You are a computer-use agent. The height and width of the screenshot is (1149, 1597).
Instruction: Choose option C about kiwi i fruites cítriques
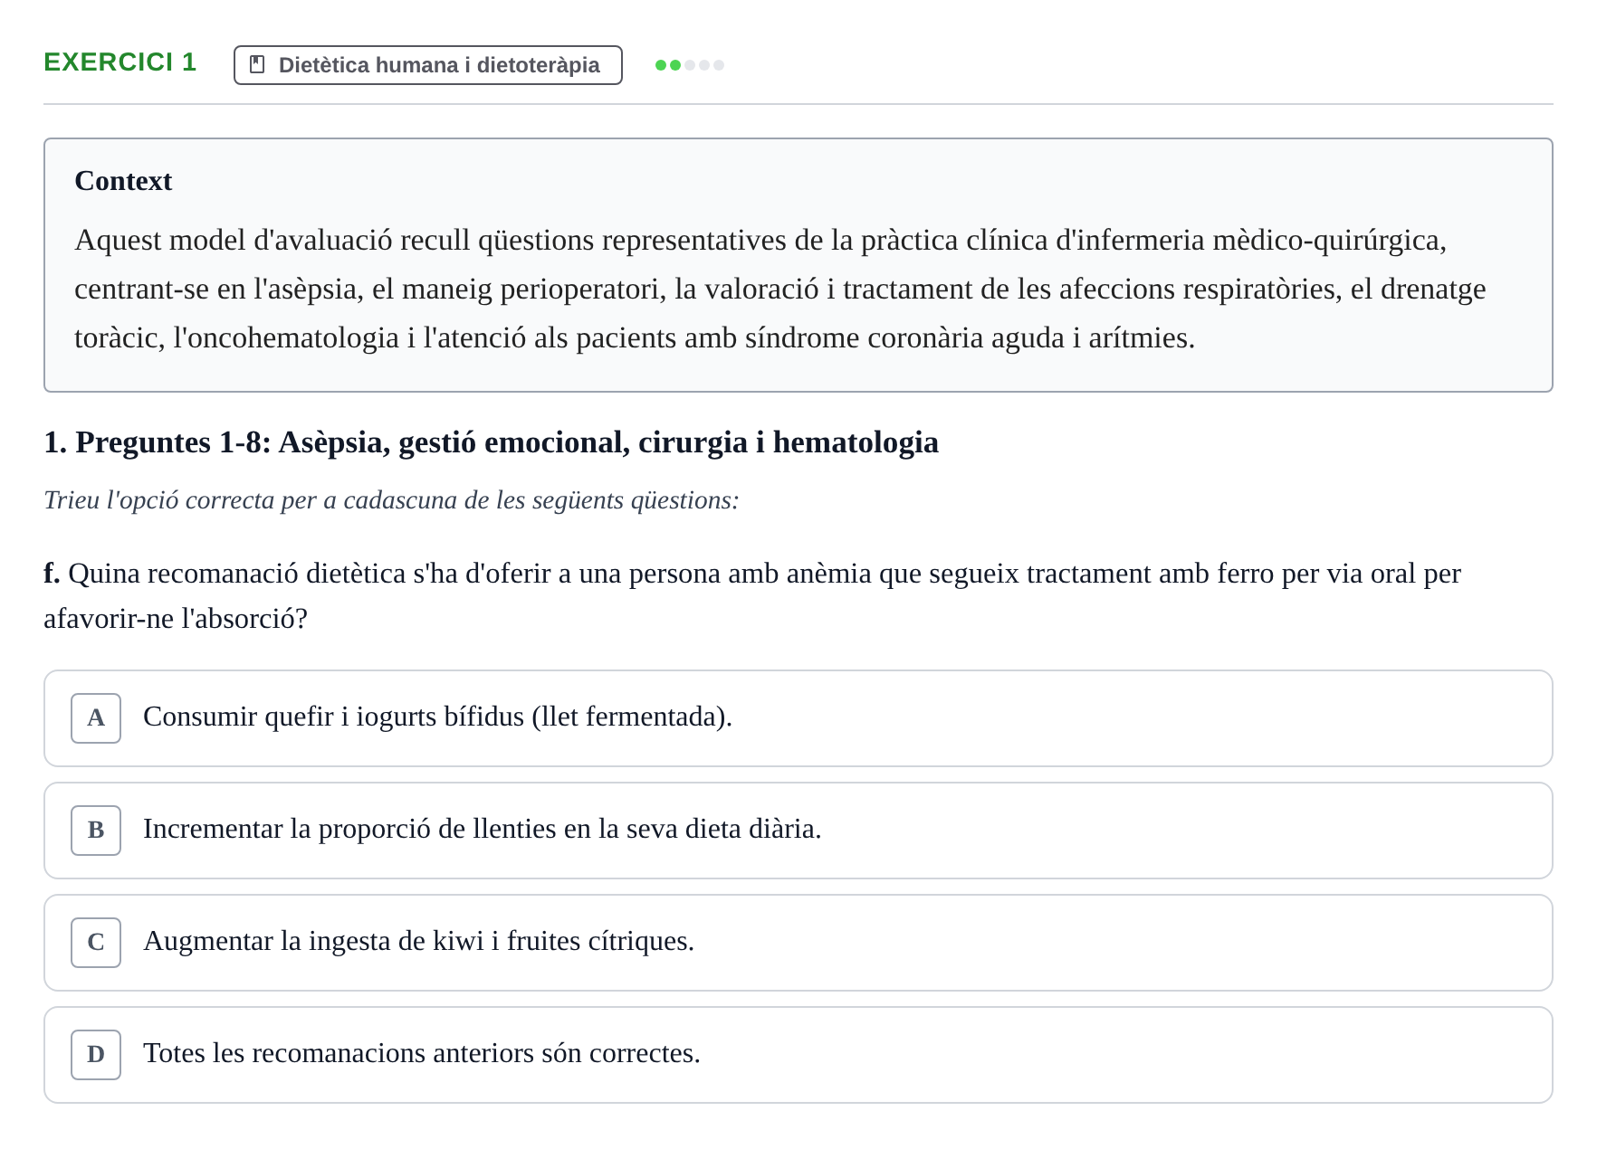(x=798, y=943)
